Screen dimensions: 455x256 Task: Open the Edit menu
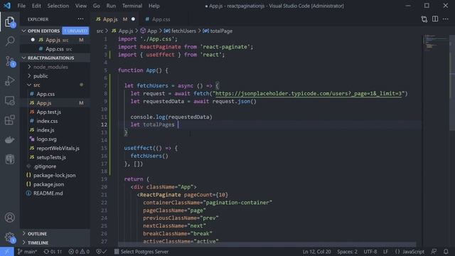click(x=36, y=6)
